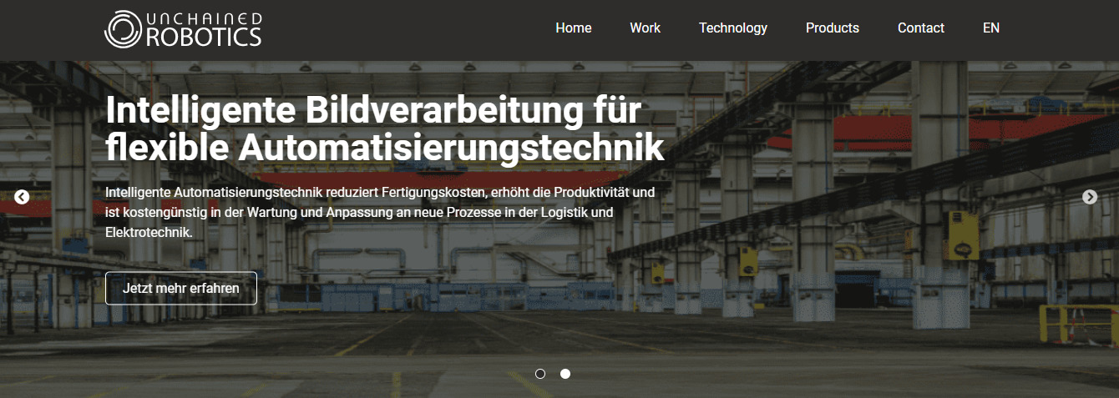Go to previous slide with left arrow

tap(22, 197)
